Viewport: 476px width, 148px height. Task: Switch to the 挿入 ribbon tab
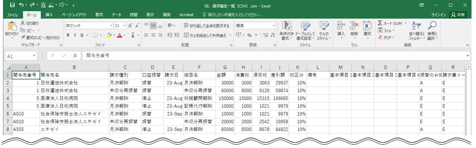point(49,15)
